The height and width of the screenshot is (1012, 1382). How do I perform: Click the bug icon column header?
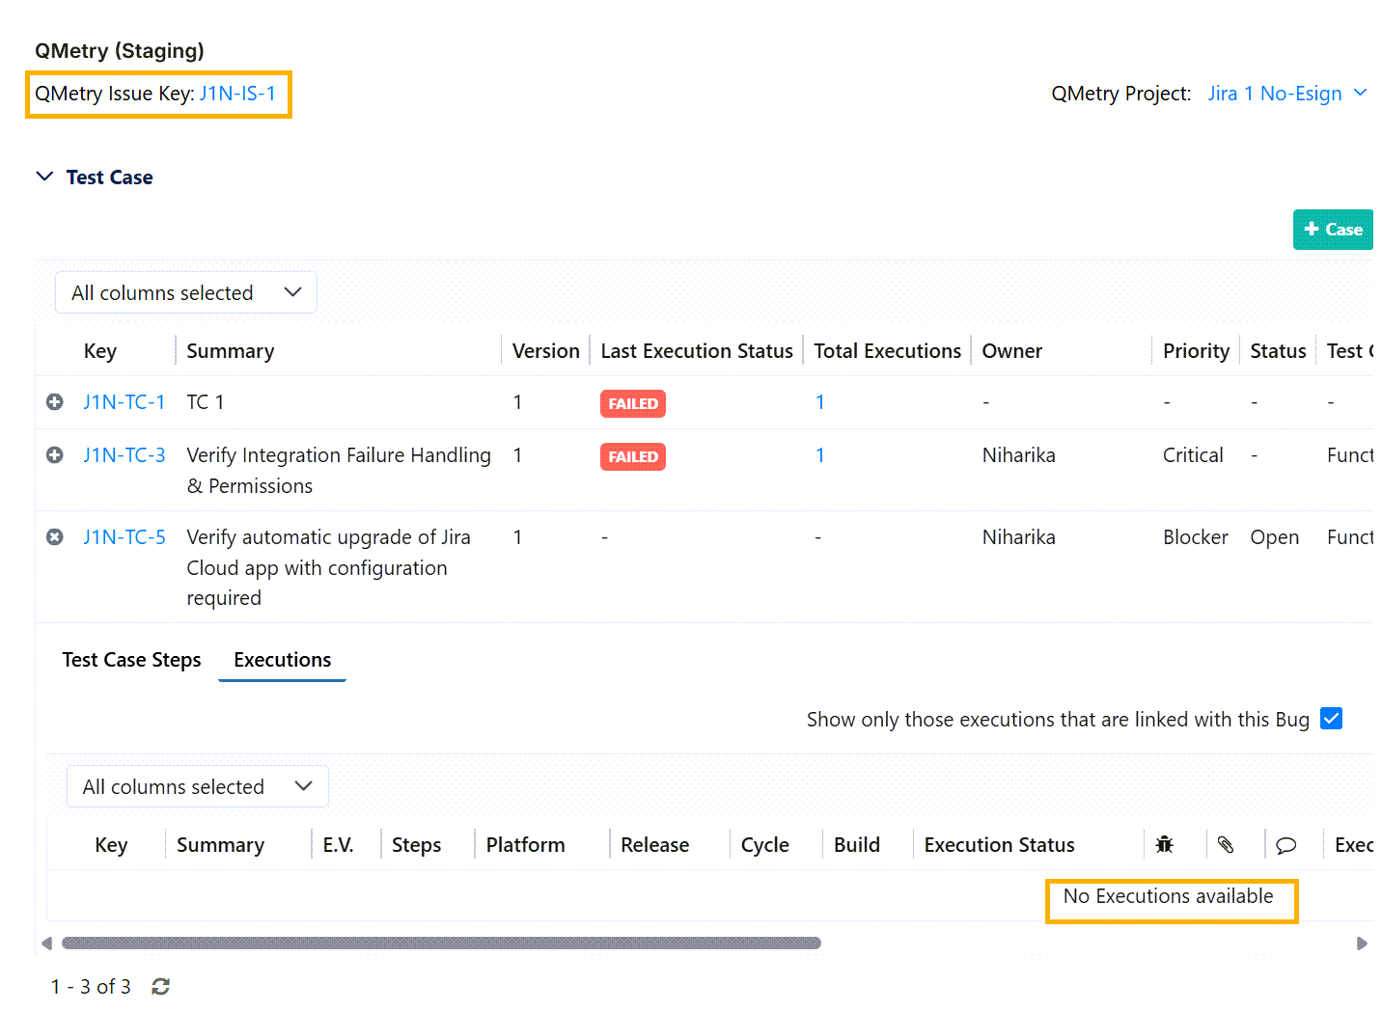pyautogui.click(x=1165, y=845)
